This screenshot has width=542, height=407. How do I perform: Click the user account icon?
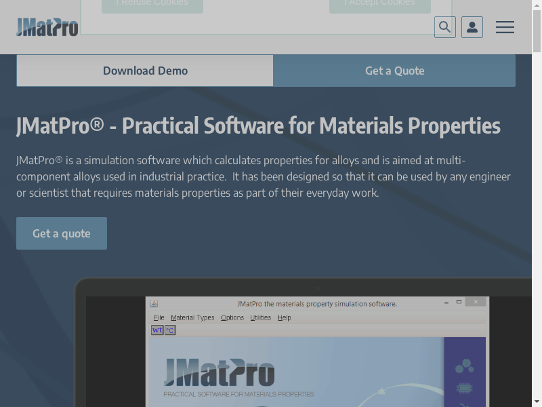point(472,27)
